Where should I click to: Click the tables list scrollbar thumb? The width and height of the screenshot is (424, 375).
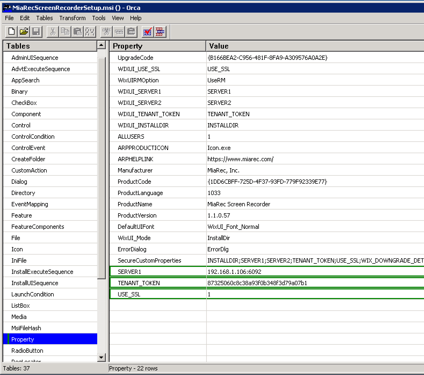pos(102,168)
